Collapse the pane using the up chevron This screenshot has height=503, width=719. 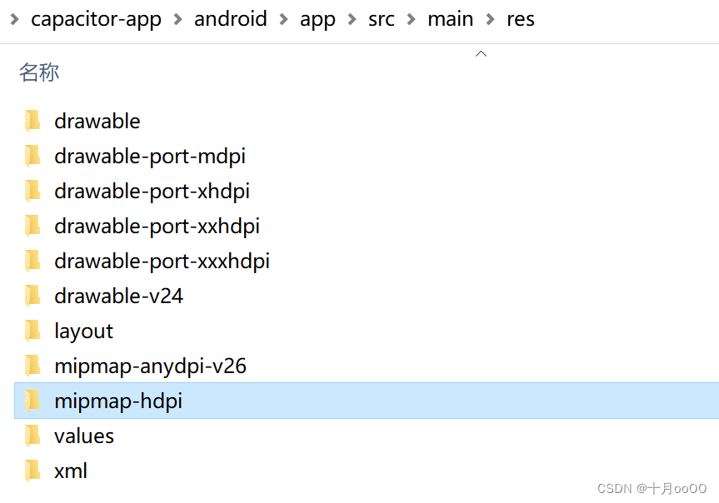pos(481,52)
